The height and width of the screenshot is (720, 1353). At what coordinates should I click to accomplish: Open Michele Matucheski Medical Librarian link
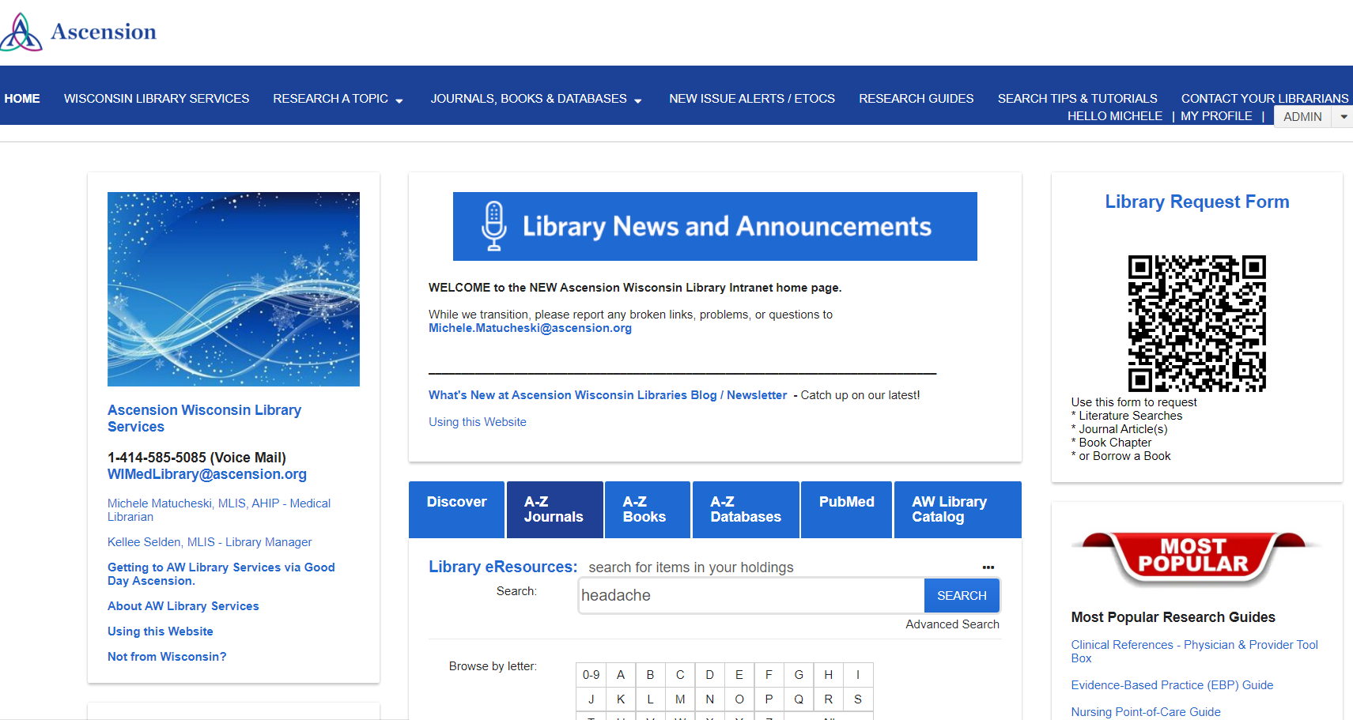[x=219, y=510]
